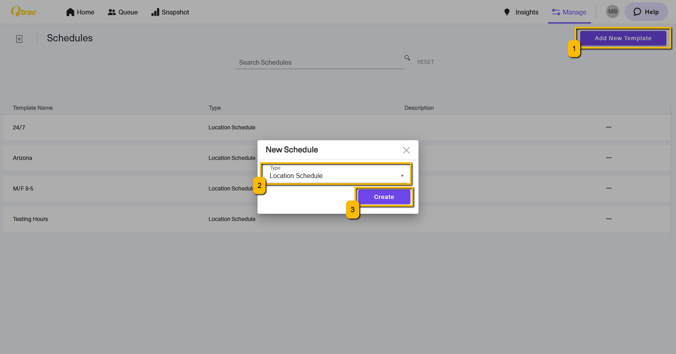
Task: Open more options for 24/7 row
Action: pyautogui.click(x=609, y=127)
